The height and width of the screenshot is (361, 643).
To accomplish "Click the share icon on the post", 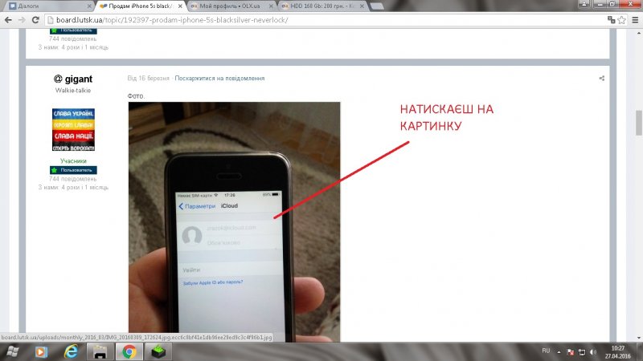I will tap(601, 79).
